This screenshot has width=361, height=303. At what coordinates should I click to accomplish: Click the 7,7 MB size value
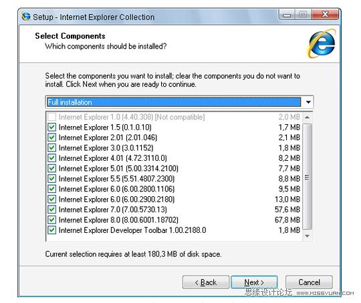point(289,168)
